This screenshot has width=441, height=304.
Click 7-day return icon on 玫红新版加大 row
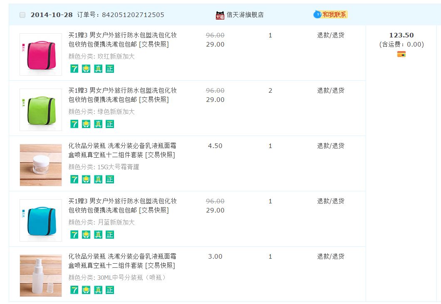[x=74, y=69]
